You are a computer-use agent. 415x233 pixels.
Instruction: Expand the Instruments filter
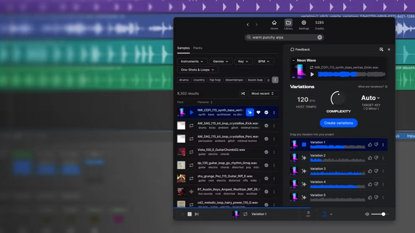[192, 61]
